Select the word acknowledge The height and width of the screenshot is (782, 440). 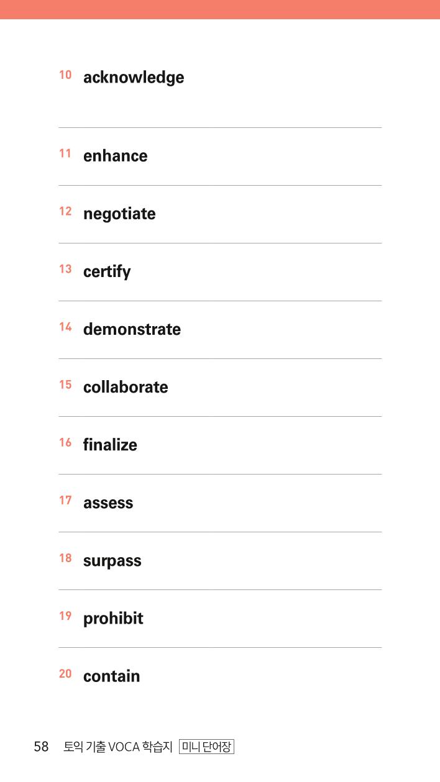(x=134, y=78)
